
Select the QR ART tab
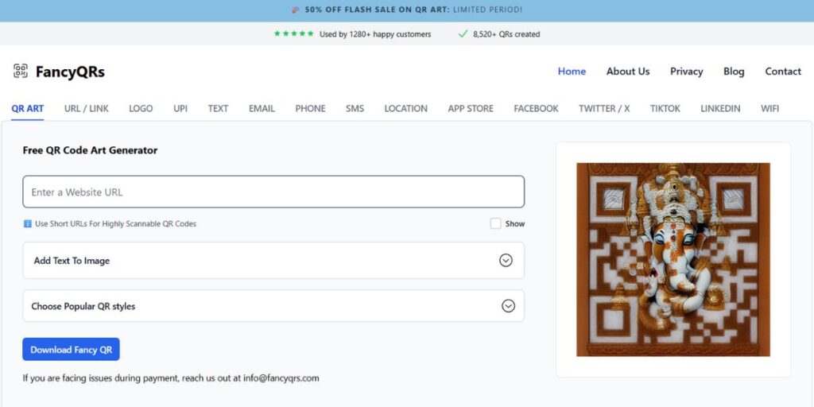coord(28,108)
